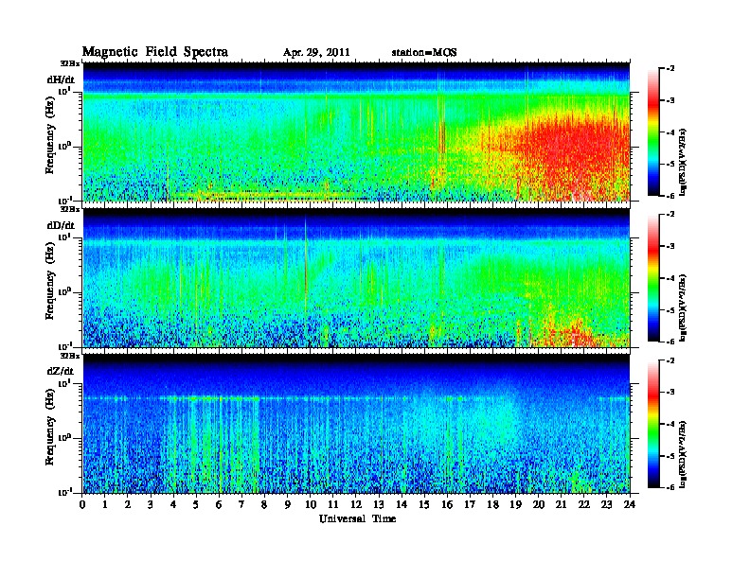Click the dD/dt spectrogram plot

(356, 277)
